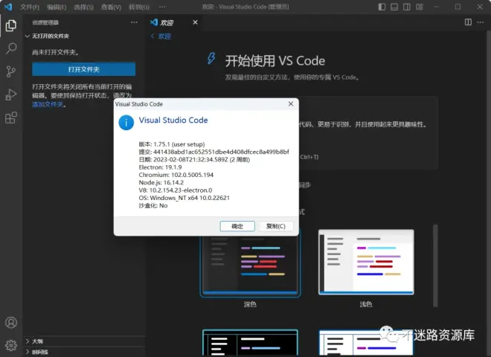Click 确定 in the about dialog
This screenshot has width=491, height=357.
237,226
